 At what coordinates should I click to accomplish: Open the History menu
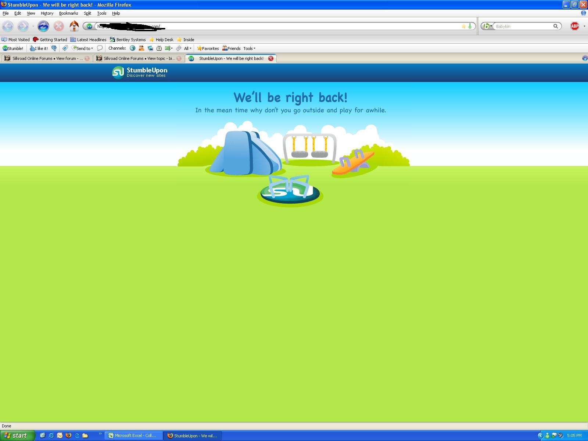pos(47,13)
